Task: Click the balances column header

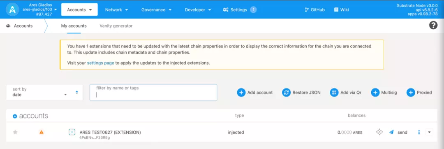Action: 356,116
